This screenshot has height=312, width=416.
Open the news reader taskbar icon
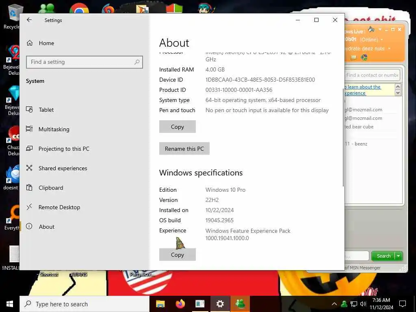click(x=200, y=304)
